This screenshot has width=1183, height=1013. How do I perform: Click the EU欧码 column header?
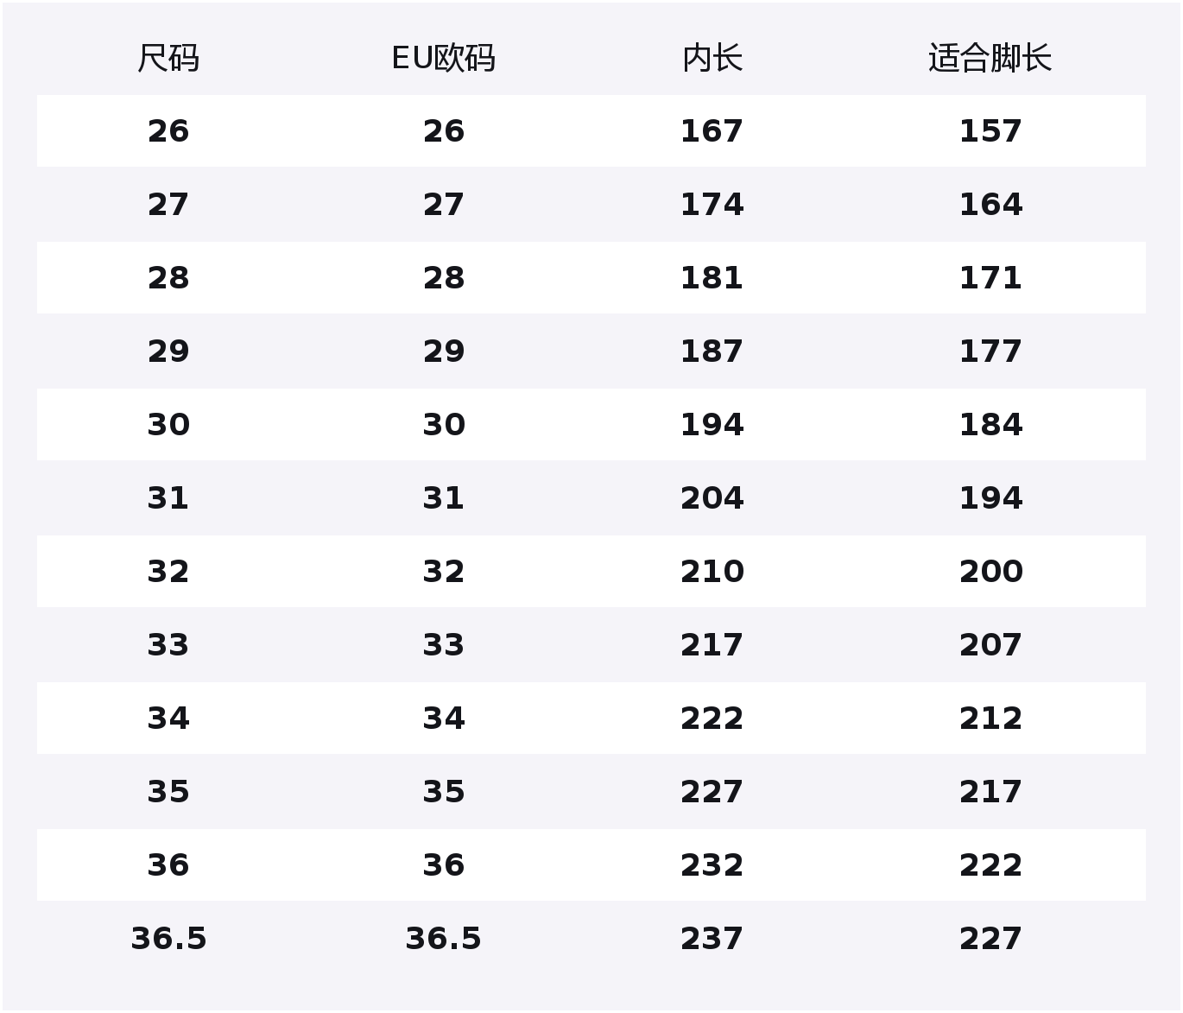click(x=443, y=59)
